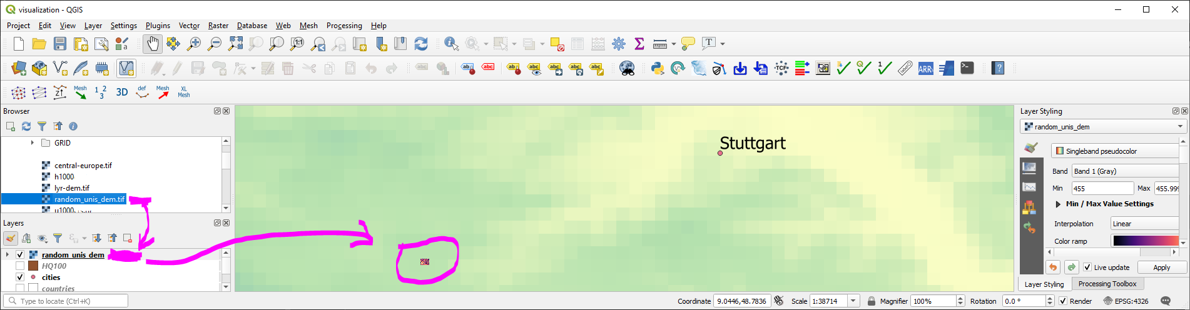
Task: Open the Interpolation Linear dropdown
Action: pos(1145,224)
